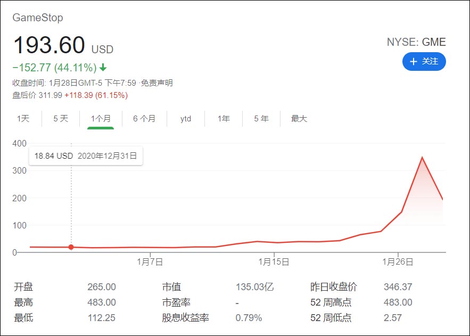Select the 6个月 chart view

pos(144,119)
